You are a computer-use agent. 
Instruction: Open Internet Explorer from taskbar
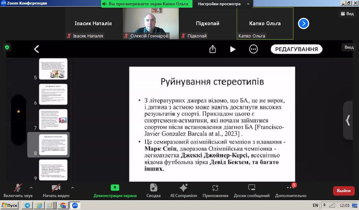coord(39,205)
